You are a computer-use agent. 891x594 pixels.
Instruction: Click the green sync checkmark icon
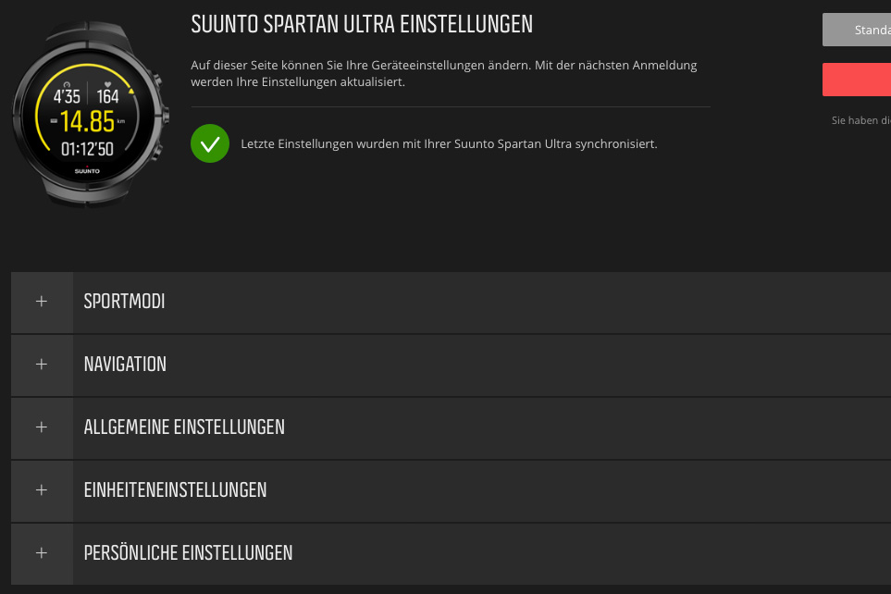209,143
